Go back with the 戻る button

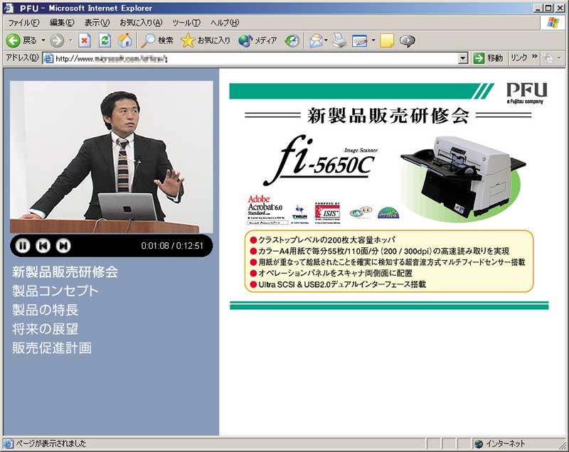pos(21,41)
